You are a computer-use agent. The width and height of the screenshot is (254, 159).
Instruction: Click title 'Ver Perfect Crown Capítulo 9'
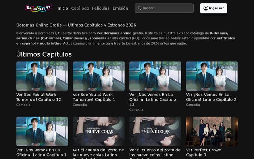pos(204,153)
